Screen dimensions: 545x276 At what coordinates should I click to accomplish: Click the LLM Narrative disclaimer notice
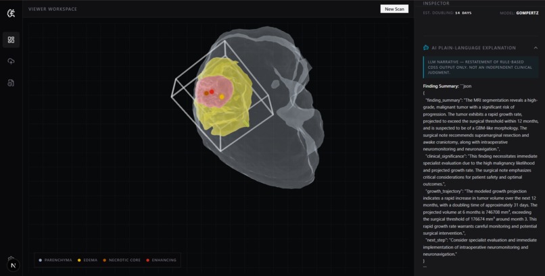point(481,67)
